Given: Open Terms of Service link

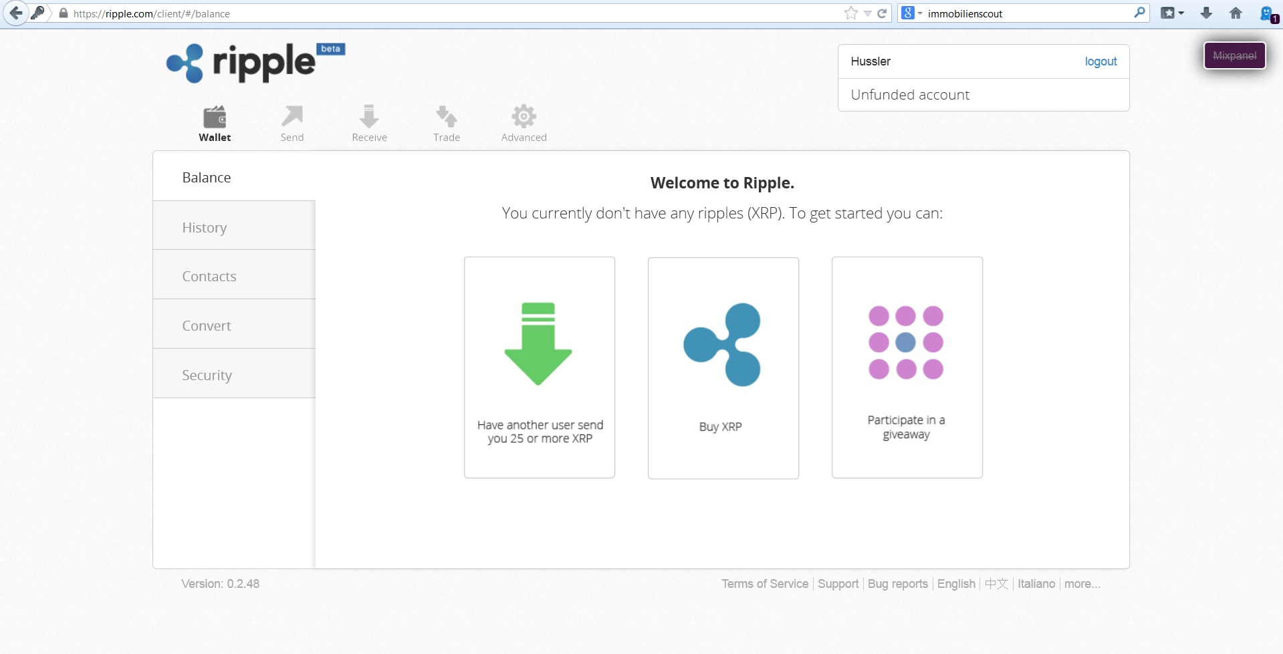Looking at the screenshot, I should tap(765, 584).
